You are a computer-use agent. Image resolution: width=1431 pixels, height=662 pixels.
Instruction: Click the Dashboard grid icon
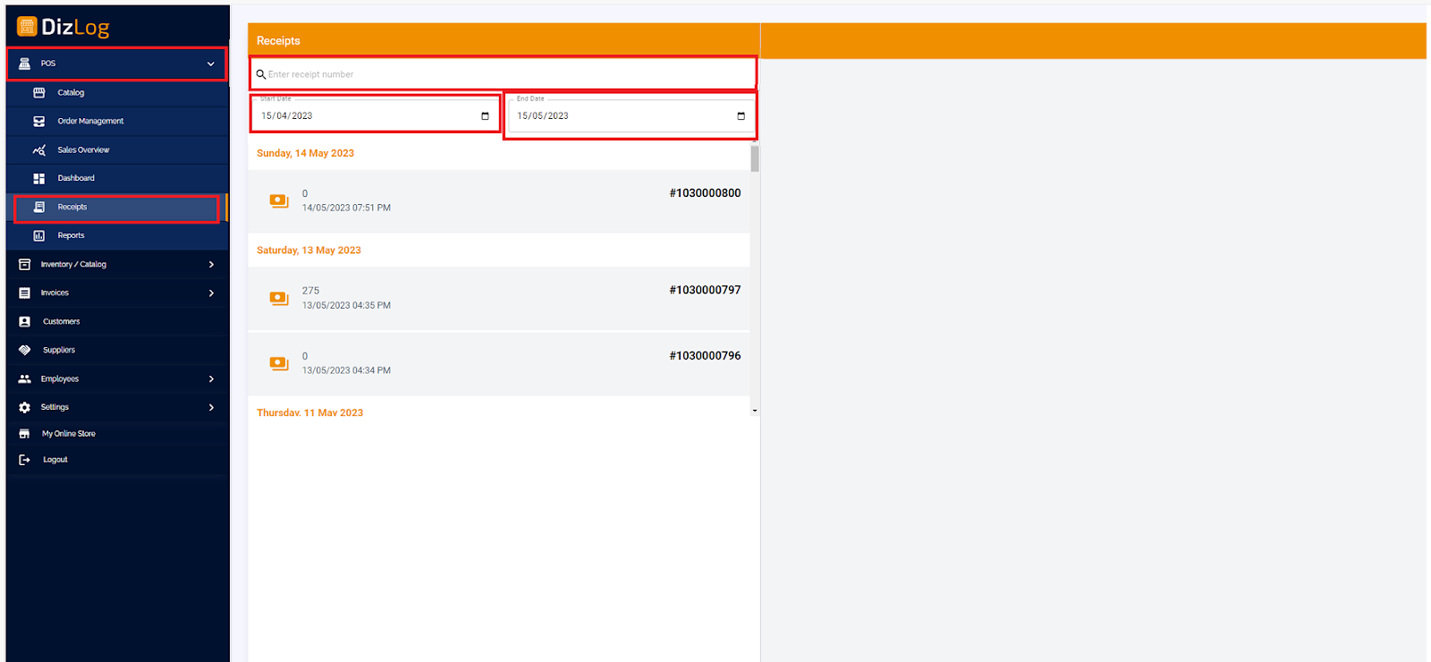pos(39,179)
